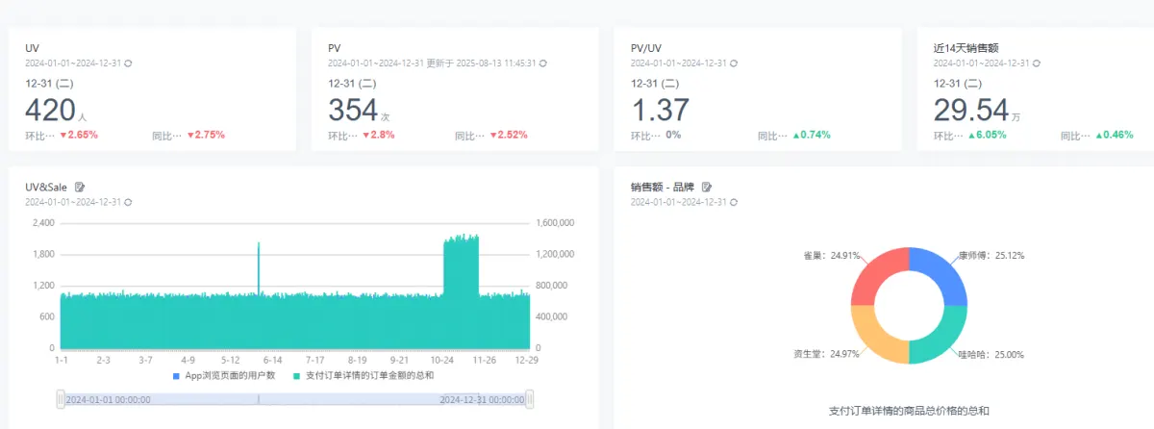Click the sales value 29.54
This screenshot has width=1154, height=429.
point(970,110)
